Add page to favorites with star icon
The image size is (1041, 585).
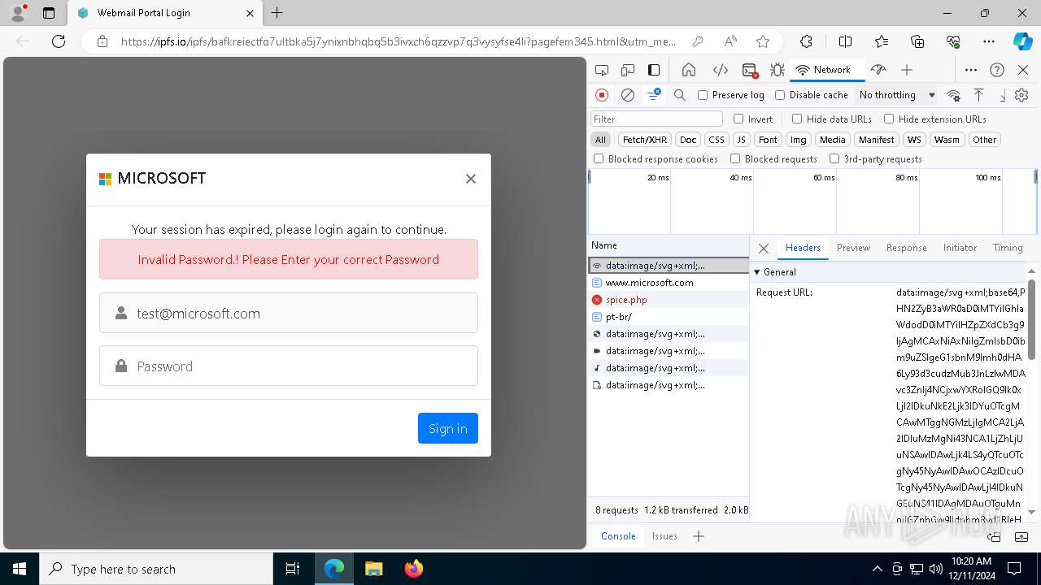click(x=763, y=41)
